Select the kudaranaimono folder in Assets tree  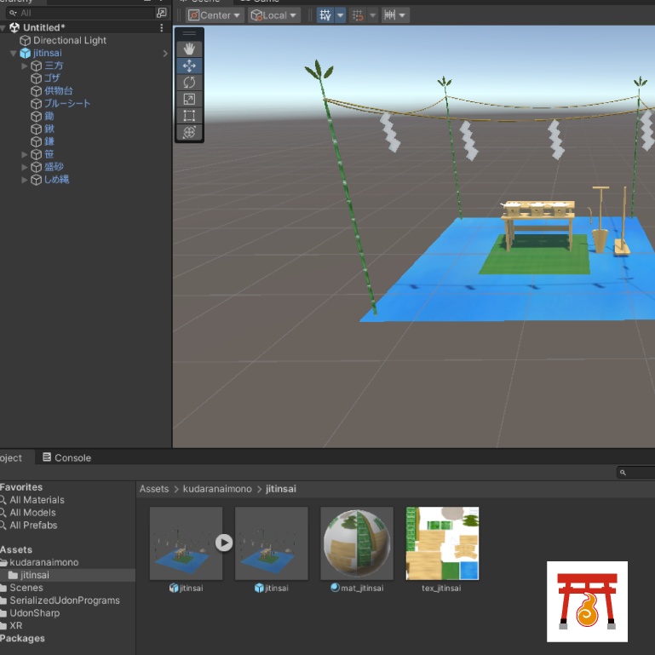(43, 562)
